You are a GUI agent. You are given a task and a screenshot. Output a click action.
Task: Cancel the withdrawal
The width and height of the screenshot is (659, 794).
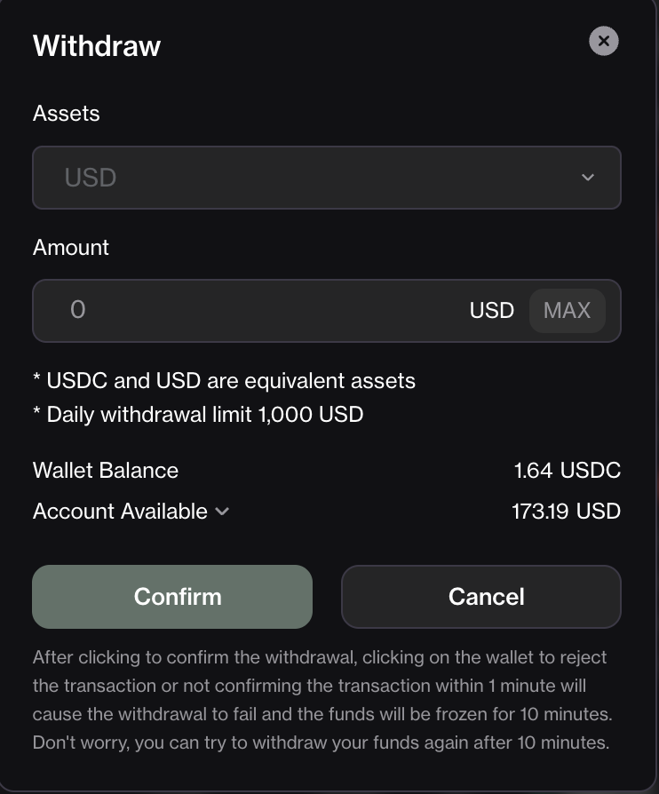click(481, 597)
